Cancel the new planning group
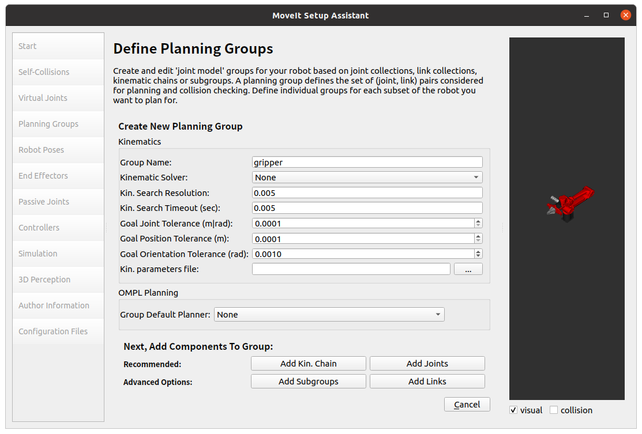Screen dimensions: 642x434 (467, 405)
